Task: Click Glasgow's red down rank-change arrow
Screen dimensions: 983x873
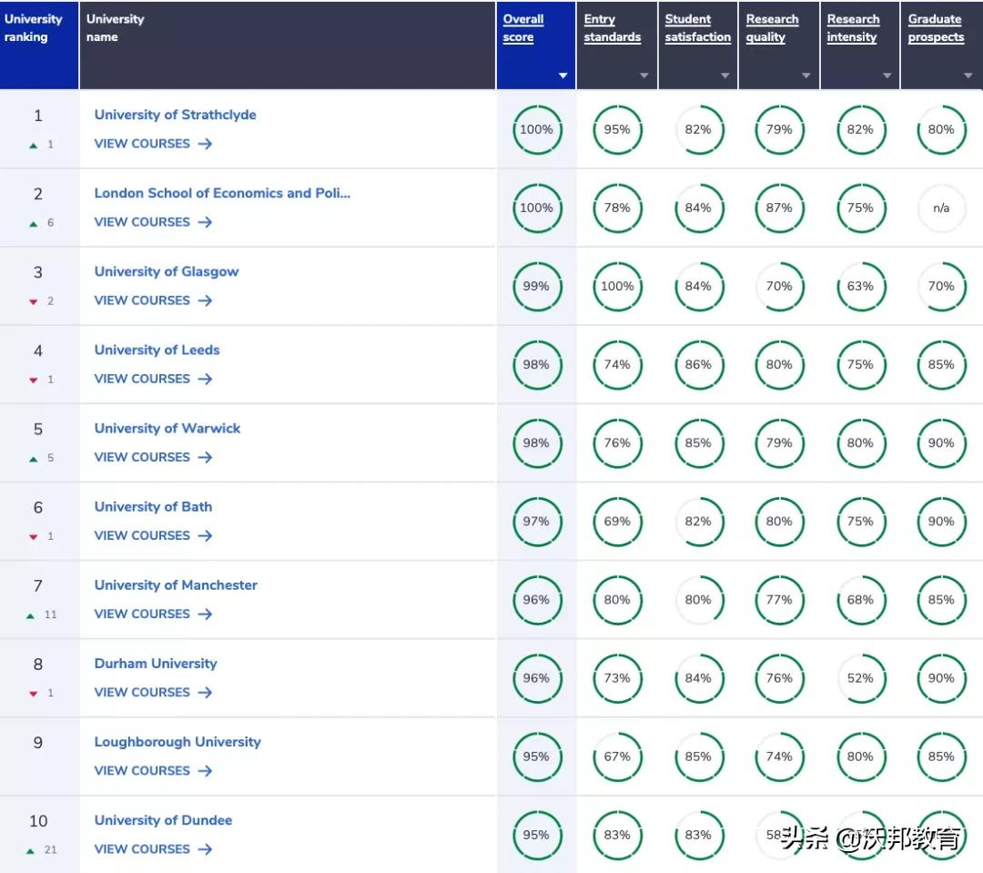Action: (34, 301)
